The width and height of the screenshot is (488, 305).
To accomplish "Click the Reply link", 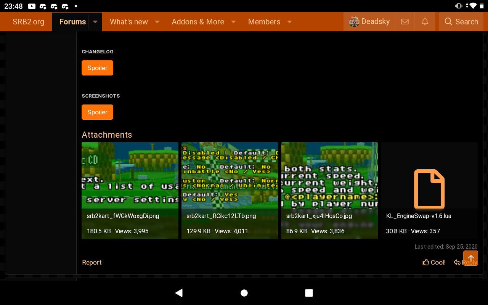I will click(x=466, y=262).
